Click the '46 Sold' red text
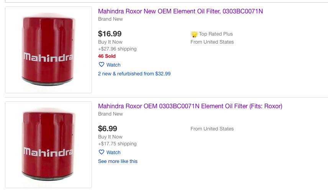328x192 pixels. [x=107, y=56]
